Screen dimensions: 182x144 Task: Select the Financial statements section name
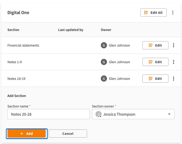pos(23,45)
